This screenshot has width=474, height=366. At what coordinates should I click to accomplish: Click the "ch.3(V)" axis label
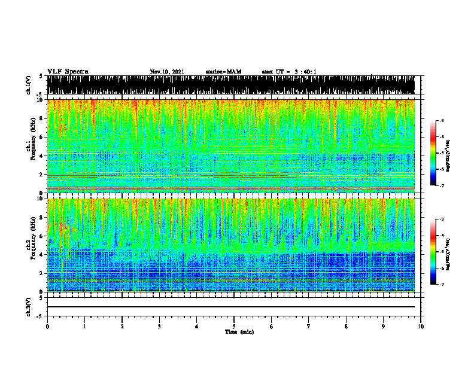click(x=28, y=307)
